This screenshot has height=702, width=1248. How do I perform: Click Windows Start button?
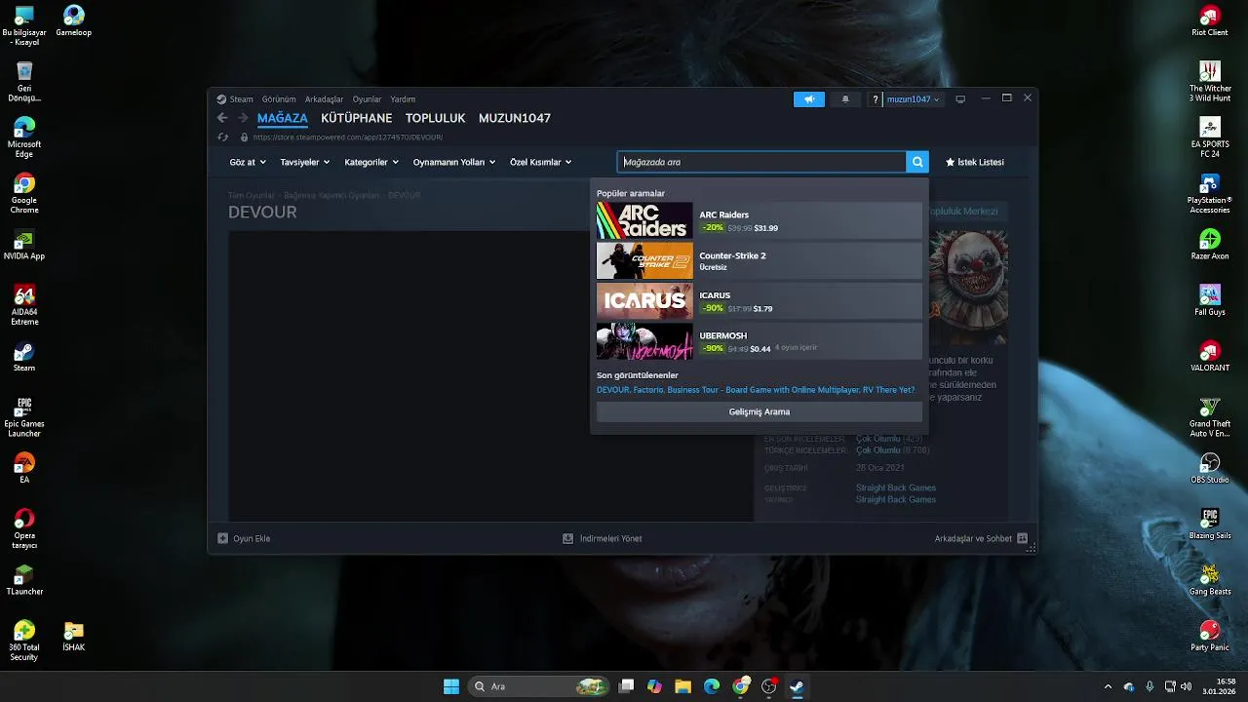pyautogui.click(x=451, y=686)
